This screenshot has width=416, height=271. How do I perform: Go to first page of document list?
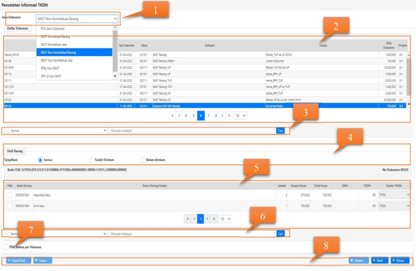point(172,116)
